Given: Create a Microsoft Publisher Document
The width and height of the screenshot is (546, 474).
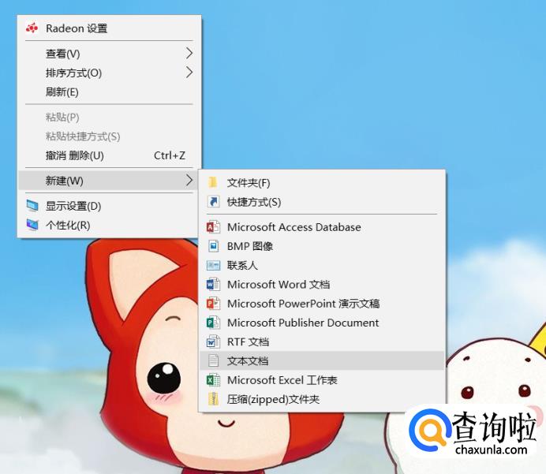Looking at the screenshot, I should pyautogui.click(x=322, y=323).
